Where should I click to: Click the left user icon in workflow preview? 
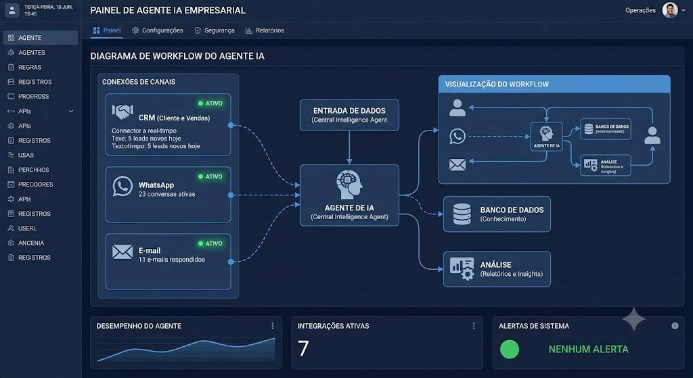[x=457, y=108]
